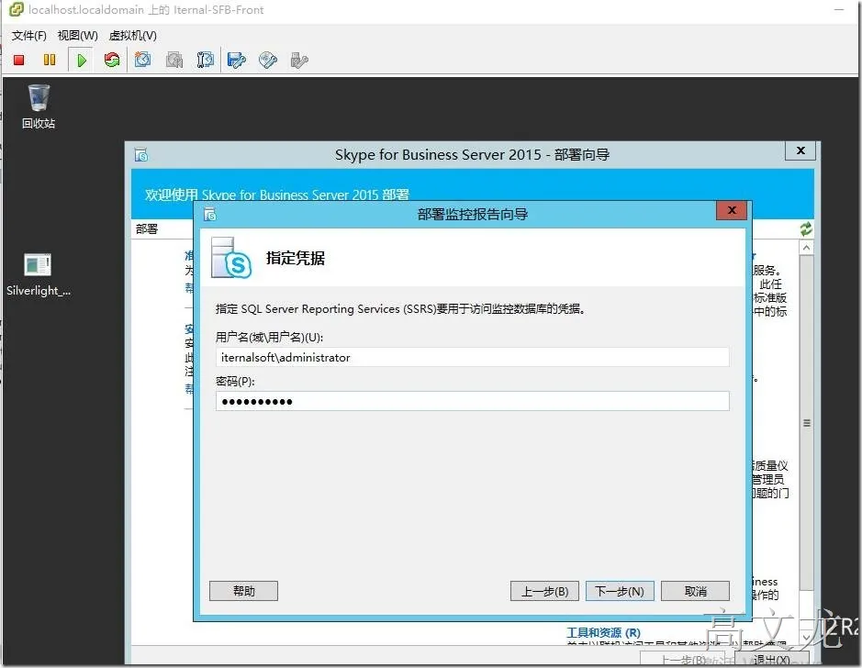Open the 工具和资源 (R) link
The image size is (862, 668).
[x=603, y=633]
